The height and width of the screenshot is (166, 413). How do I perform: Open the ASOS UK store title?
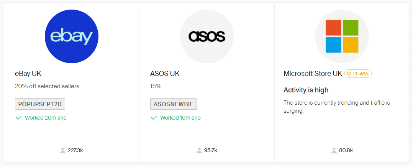[x=165, y=74]
